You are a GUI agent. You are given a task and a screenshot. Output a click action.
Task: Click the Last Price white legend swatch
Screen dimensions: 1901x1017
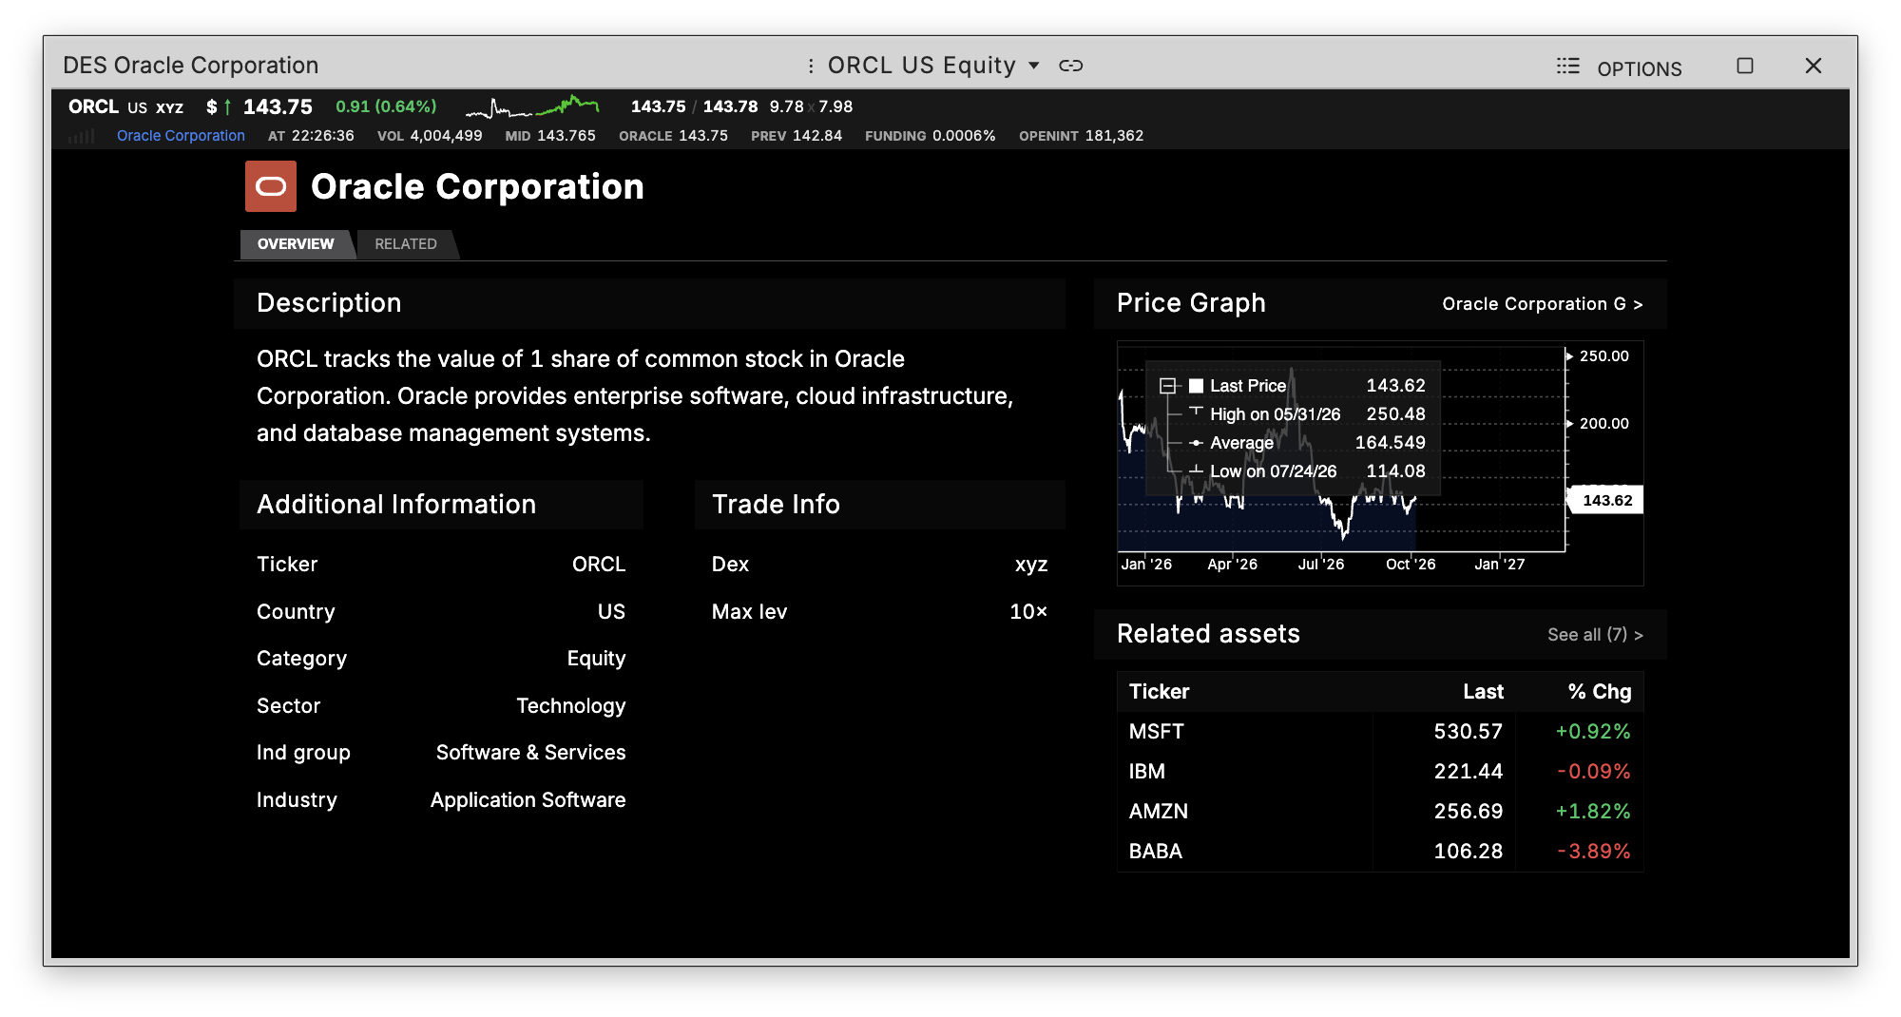1196,386
